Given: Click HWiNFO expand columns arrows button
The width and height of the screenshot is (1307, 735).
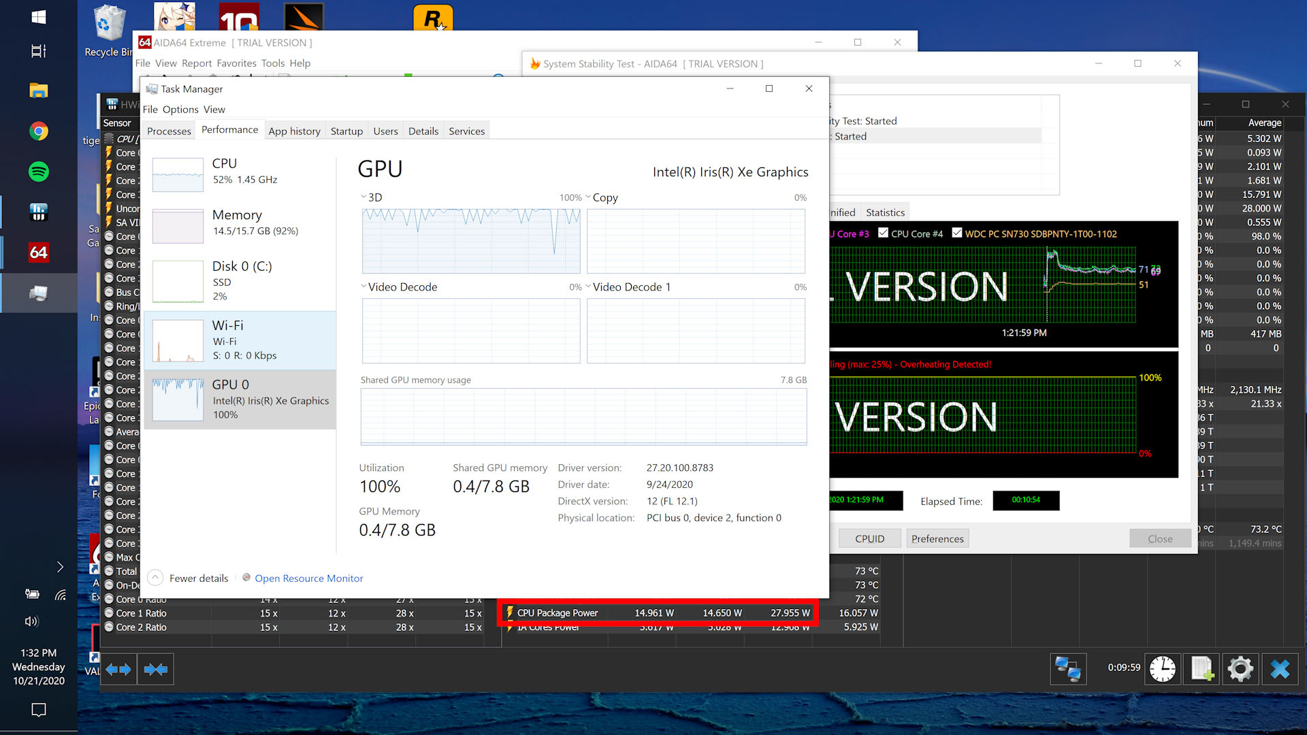Looking at the screenshot, I should pos(118,670).
